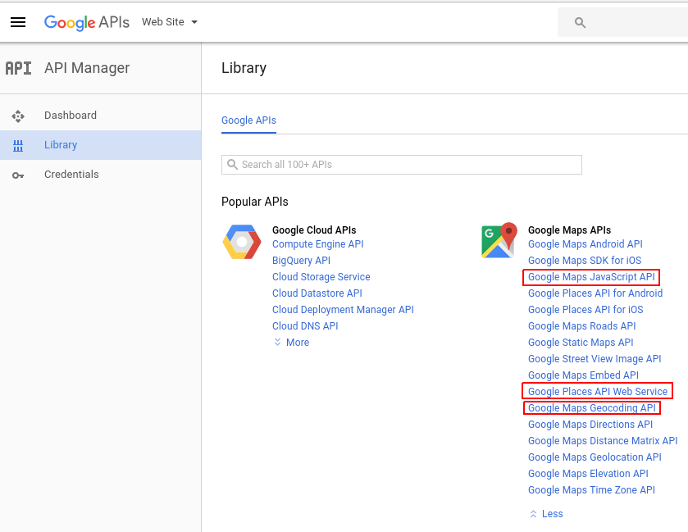Click the magnifier icon in top search bar
The image size is (688, 532).
coord(580,23)
